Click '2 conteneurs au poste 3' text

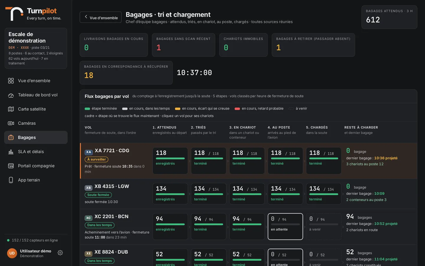[366, 200]
